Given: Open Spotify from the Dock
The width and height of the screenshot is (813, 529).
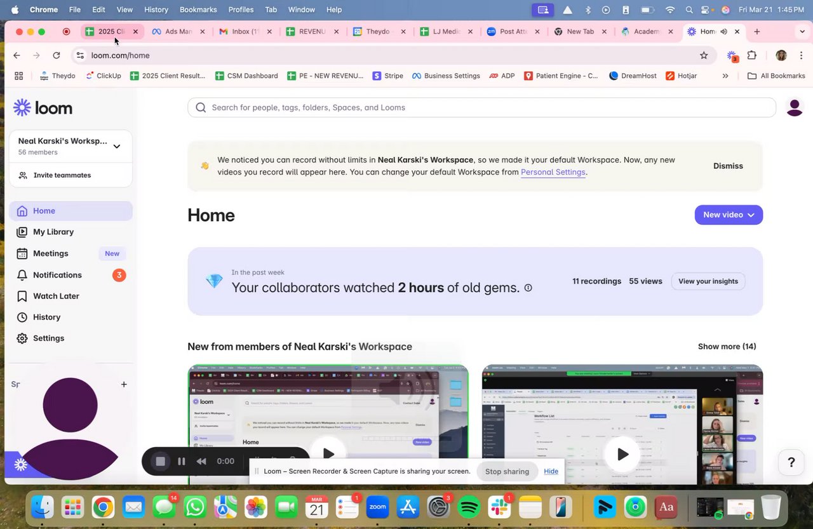Looking at the screenshot, I should [x=469, y=507].
